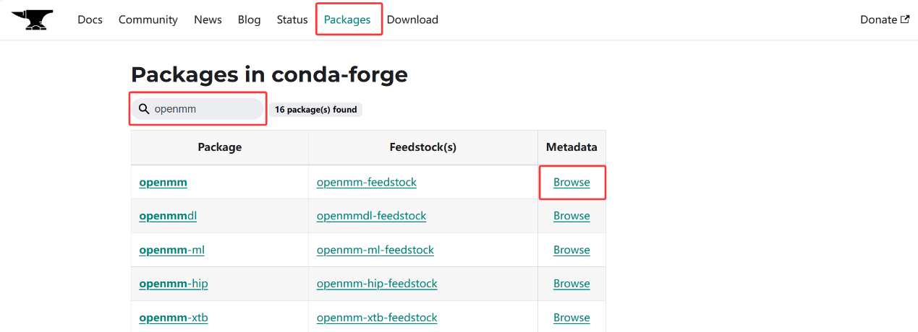Open the openmm-ml-feedstock link
This screenshot has height=332, width=918.
[x=375, y=250]
